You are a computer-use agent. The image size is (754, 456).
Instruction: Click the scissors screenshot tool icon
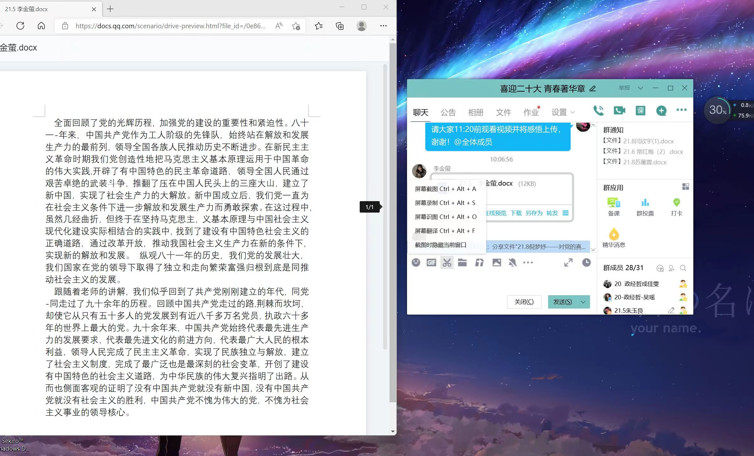coord(447,262)
